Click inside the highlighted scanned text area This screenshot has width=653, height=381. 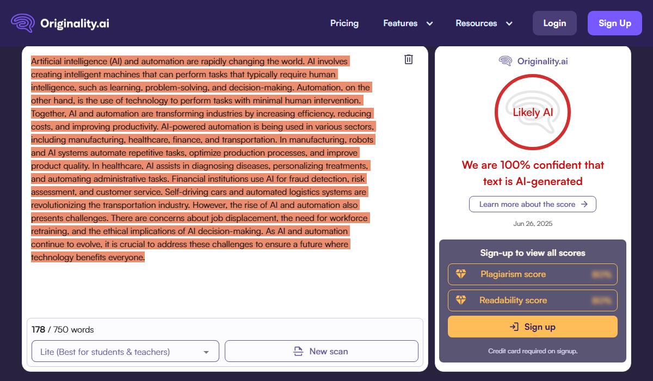tap(202, 159)
